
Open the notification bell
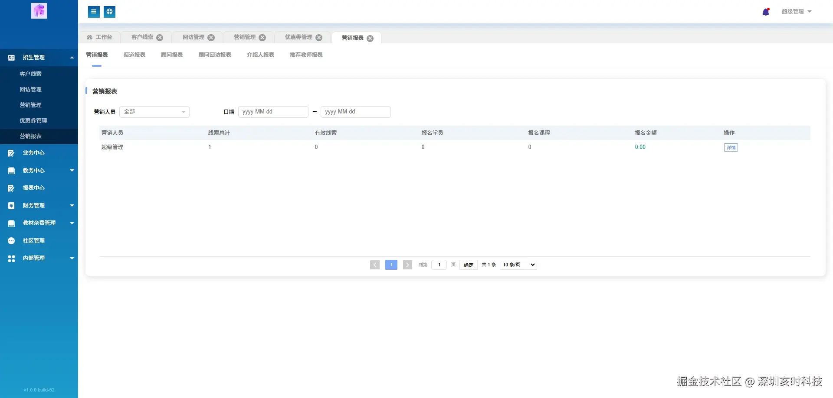click(766, 12)
